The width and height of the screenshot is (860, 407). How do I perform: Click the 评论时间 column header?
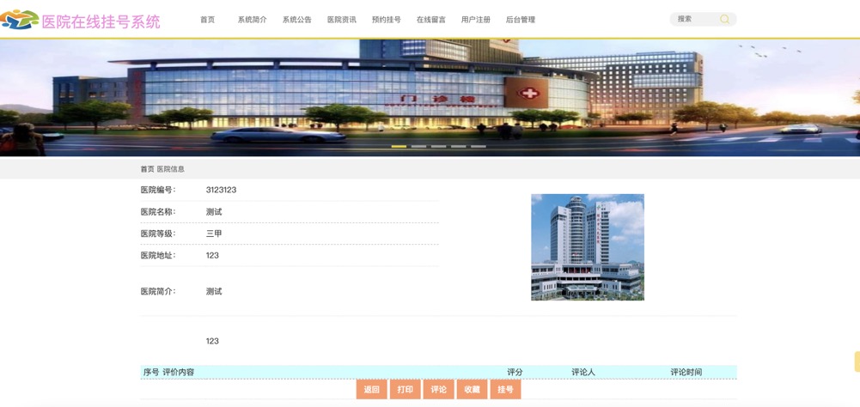[x=686, y=372]
